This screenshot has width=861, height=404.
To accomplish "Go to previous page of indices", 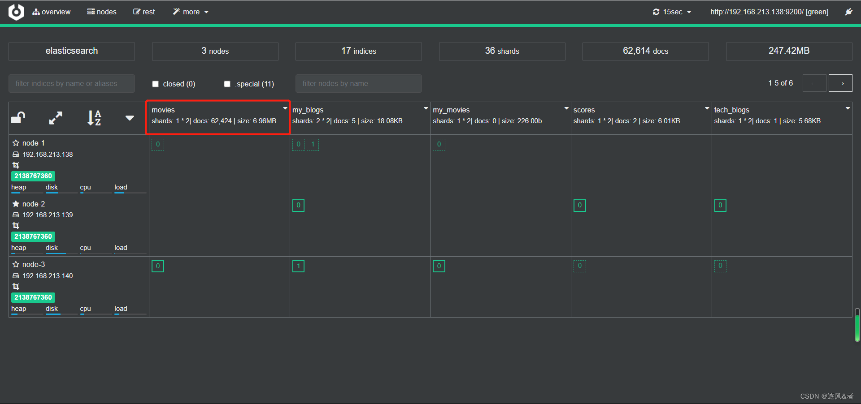I will (x=814, y=83).
